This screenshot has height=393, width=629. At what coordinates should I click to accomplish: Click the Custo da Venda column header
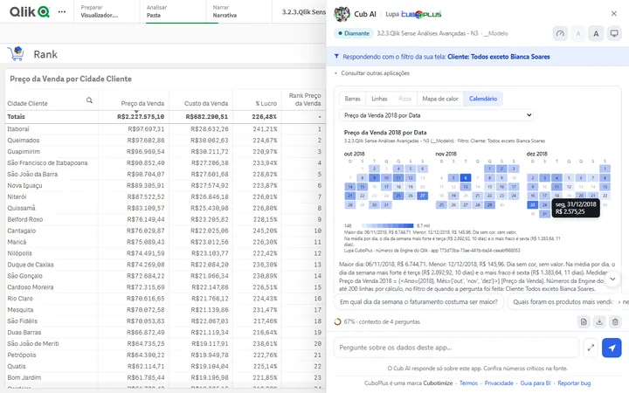206,103
